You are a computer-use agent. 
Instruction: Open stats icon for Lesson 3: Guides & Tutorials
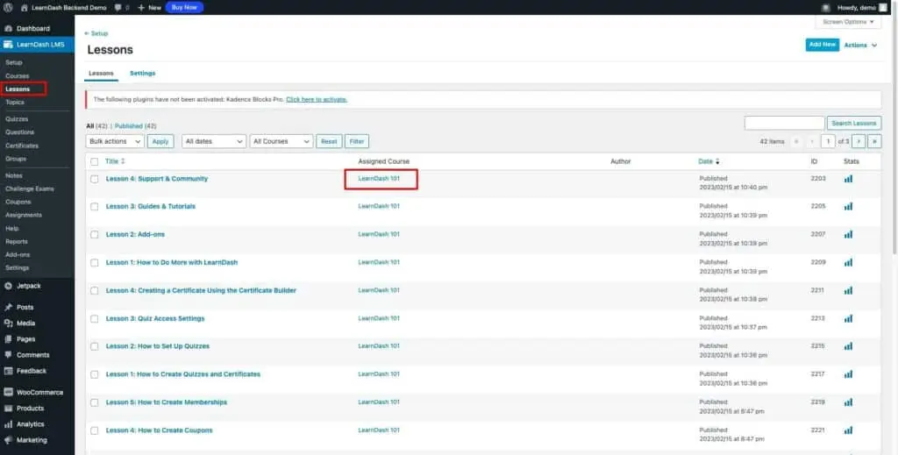pos(848,206)
